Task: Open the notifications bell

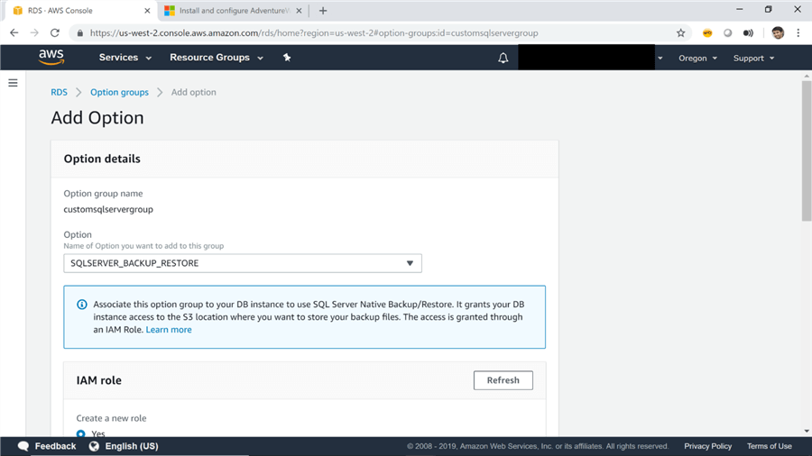Action: pos(503,58)
